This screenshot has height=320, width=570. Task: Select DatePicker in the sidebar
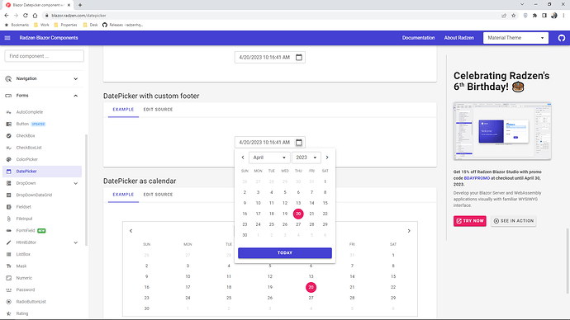click(42, 172)
